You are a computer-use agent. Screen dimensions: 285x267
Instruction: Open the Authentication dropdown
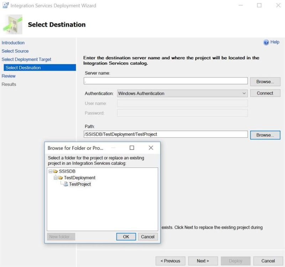[245, 93]
